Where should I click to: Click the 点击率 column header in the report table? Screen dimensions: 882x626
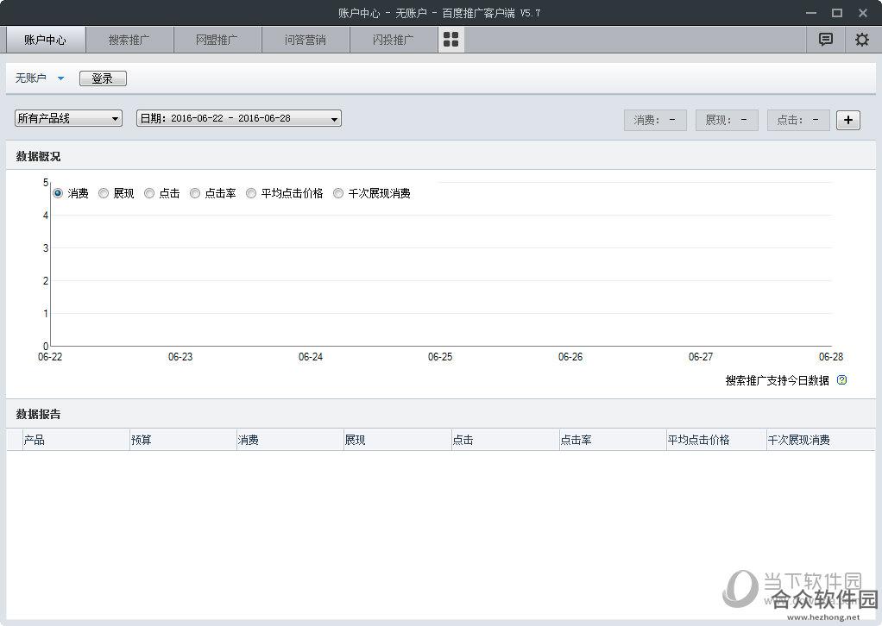(x=613, y=440)
